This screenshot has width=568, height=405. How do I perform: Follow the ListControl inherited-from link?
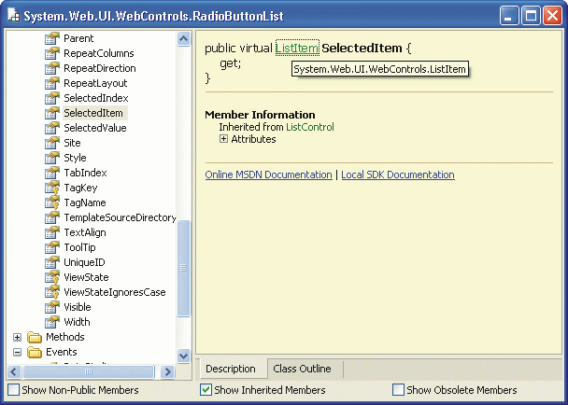click(310, 127)
